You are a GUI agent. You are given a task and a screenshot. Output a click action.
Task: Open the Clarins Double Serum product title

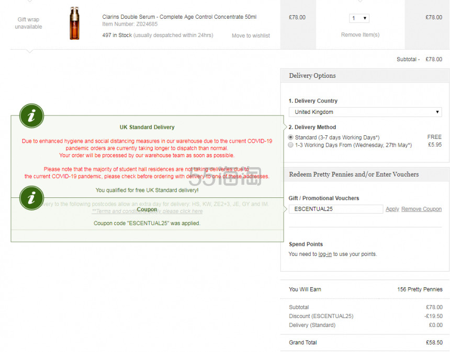pos(179,17)
